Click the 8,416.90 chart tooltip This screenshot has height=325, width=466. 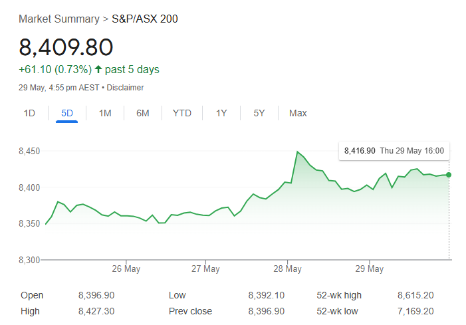tap(394, 151)
